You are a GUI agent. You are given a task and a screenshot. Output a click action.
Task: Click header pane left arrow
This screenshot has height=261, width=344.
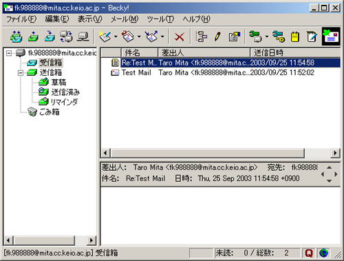(323, 174)
